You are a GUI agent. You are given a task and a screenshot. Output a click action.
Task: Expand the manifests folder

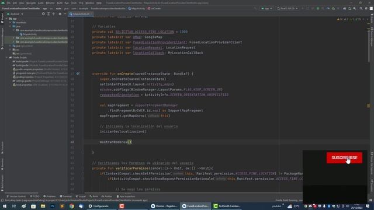click(x=11, y=22)
